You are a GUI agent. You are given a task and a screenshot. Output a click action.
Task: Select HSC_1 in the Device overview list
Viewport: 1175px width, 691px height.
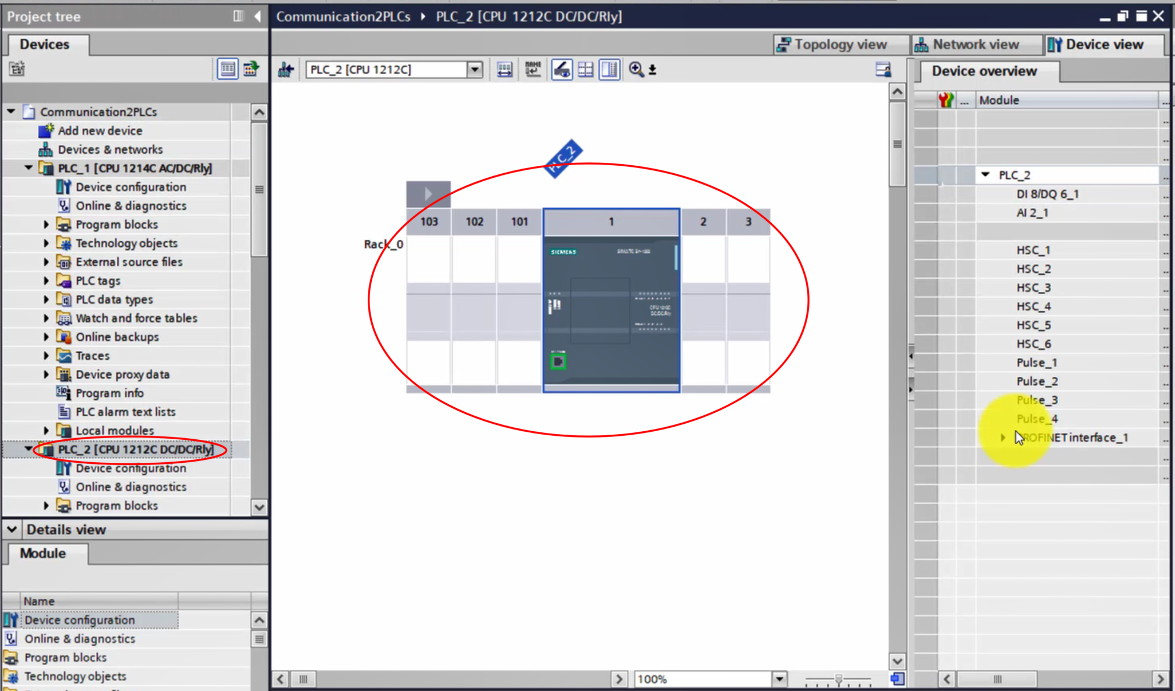(1033, 250)
